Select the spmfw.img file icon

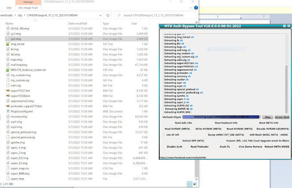(x=8, y=142)
